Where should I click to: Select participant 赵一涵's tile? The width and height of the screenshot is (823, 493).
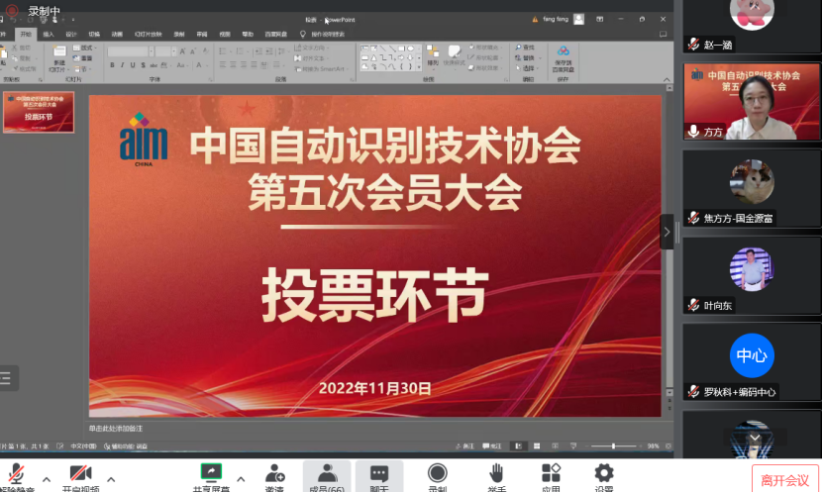coord(752,25)
